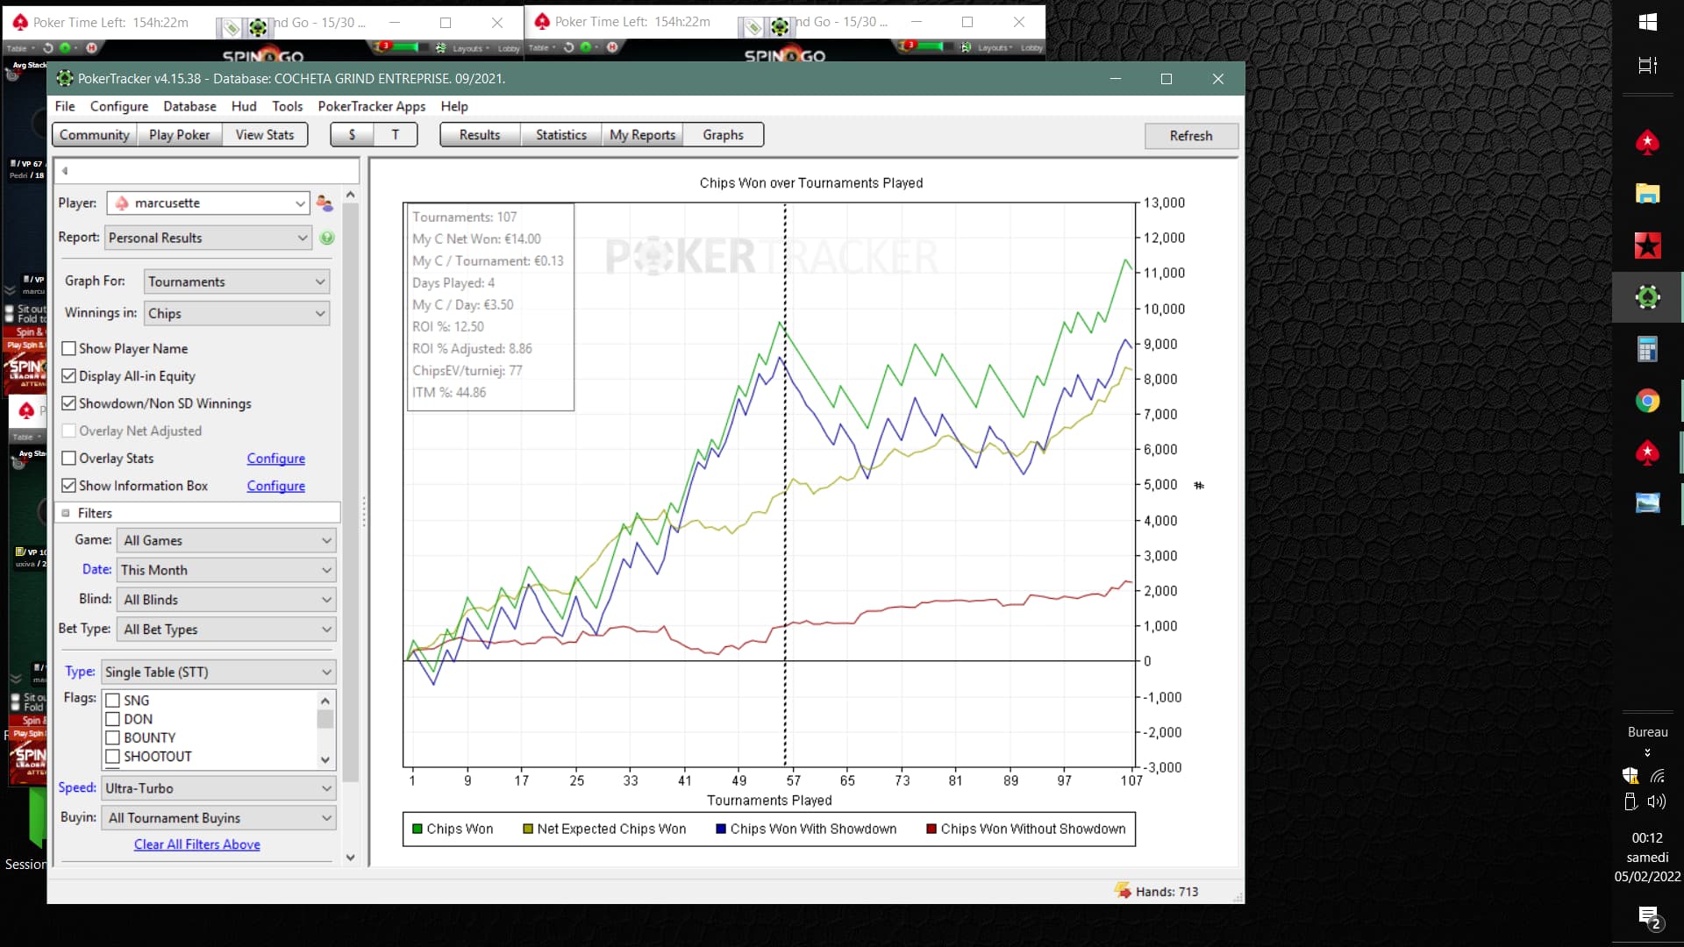This screenshot has width=1684, height=947.
Task: Check the SNG flag
Action: pos(112,701)
